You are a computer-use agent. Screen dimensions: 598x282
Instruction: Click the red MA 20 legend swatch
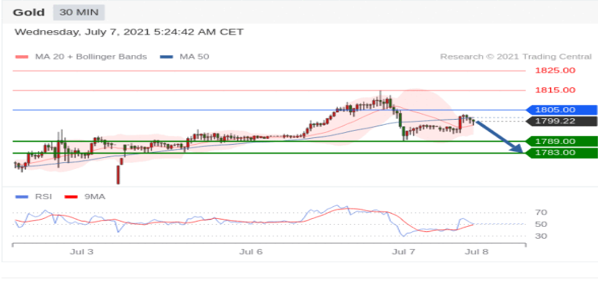[x=22, y=57]
